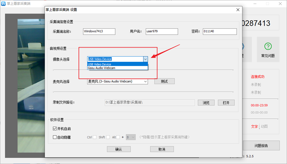287x164 pixels.
Task: Click the 打开 folder button
Action: tap(226, 103)
